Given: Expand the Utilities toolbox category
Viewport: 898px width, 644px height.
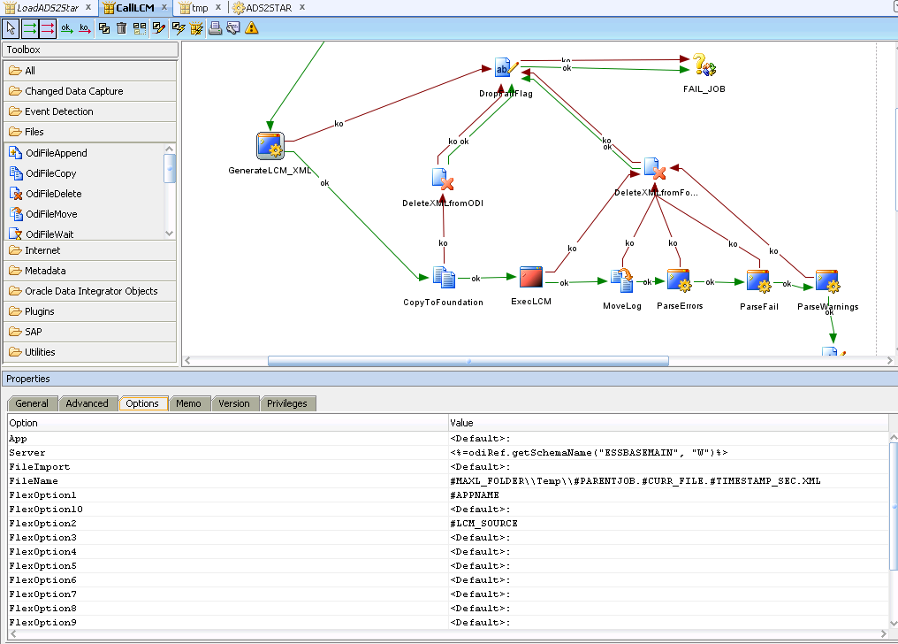Looking at the screenshot, I should pyautogui.click(x=90, y=352).
